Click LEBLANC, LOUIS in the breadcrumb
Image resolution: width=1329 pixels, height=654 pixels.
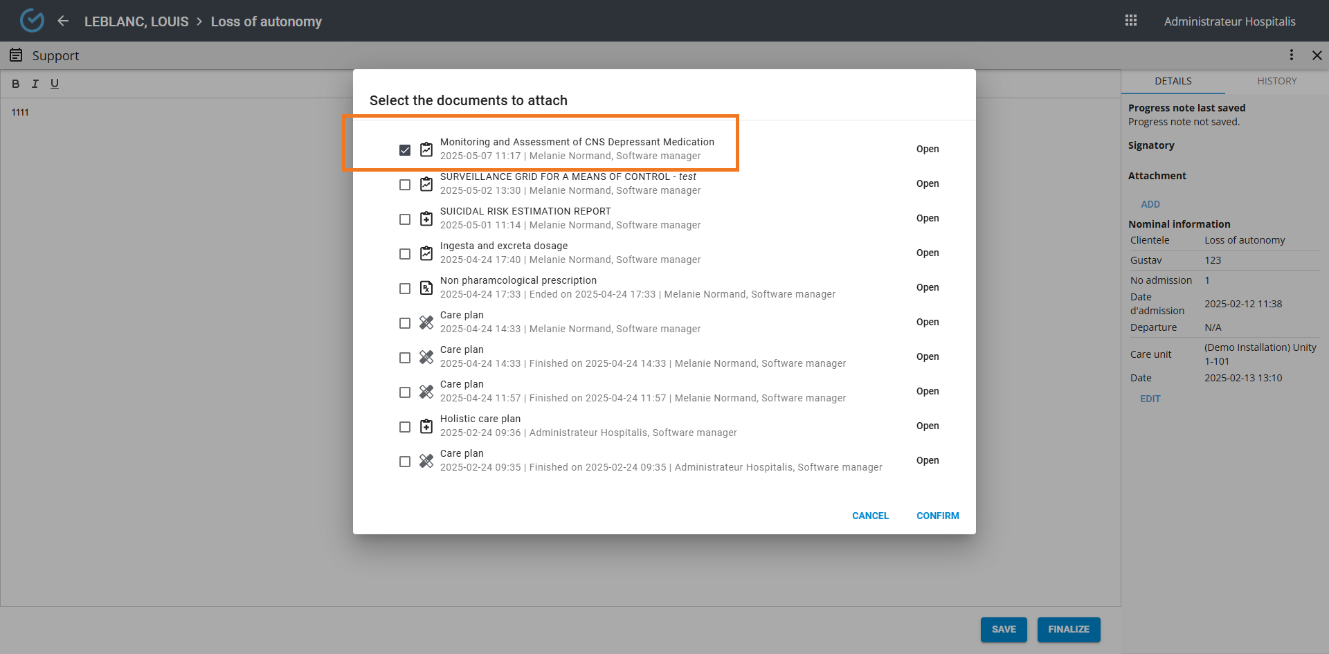click(x=136, y=21)
